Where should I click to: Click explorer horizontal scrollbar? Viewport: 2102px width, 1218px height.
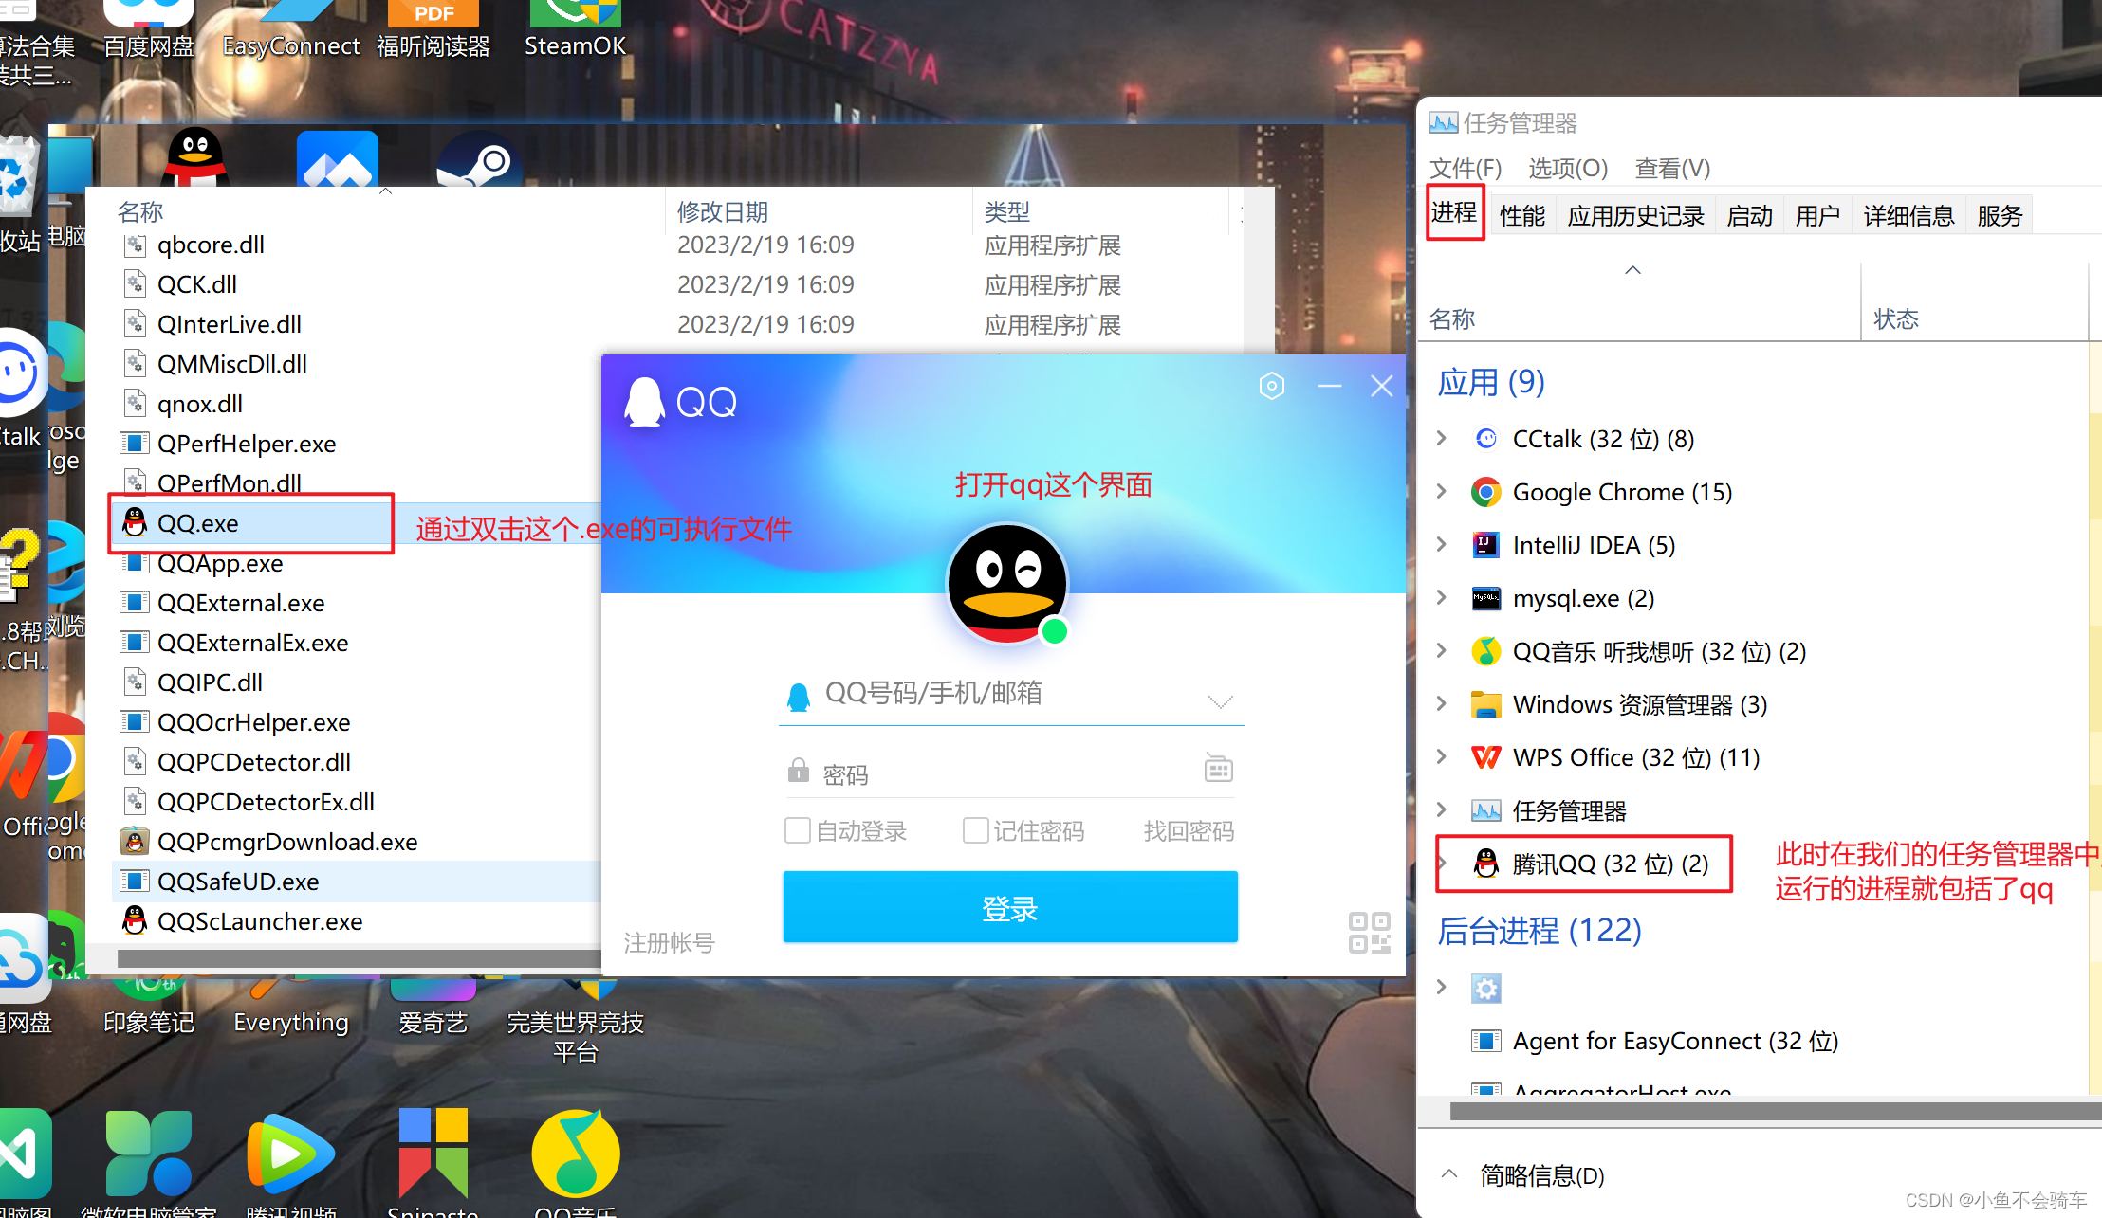point(359,958)
